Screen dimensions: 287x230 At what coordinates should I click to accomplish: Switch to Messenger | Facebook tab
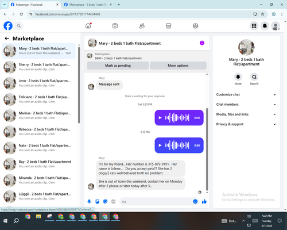click(34, 5)
